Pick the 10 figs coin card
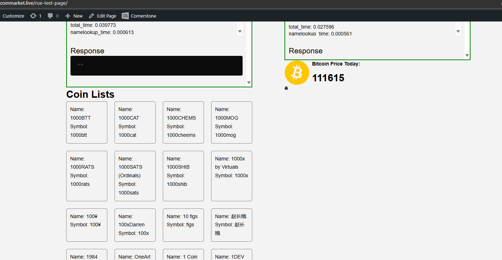The image size is (502, 260). 183,225
